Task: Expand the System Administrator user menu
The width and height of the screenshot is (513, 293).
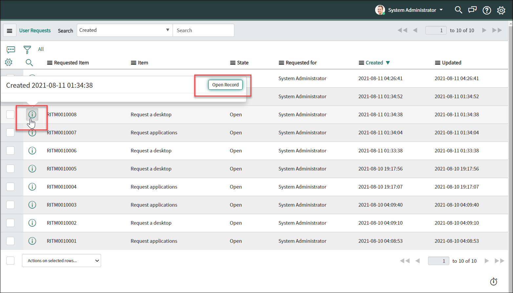Action: [x=412, y=10]
